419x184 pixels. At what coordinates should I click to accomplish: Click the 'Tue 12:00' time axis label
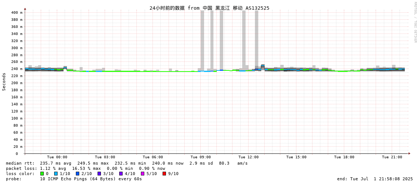pos(249,157)
